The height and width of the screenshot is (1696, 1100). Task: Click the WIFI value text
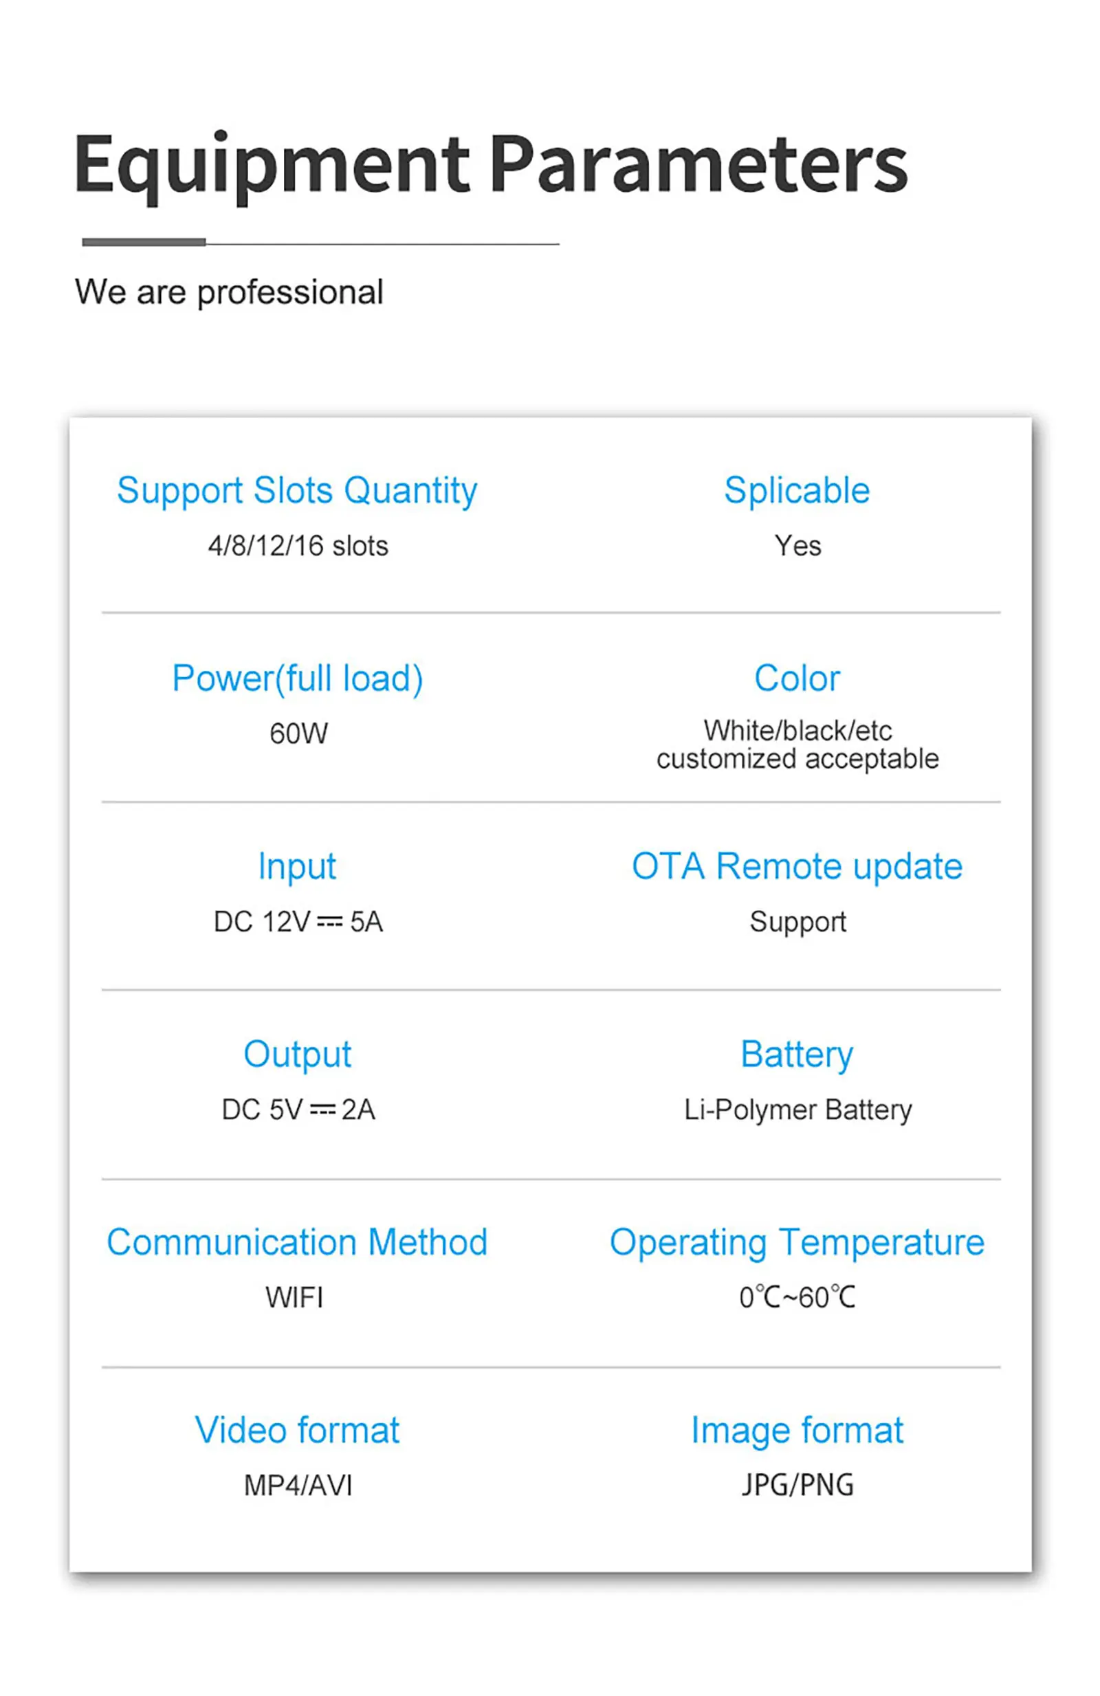[294, 1298]
